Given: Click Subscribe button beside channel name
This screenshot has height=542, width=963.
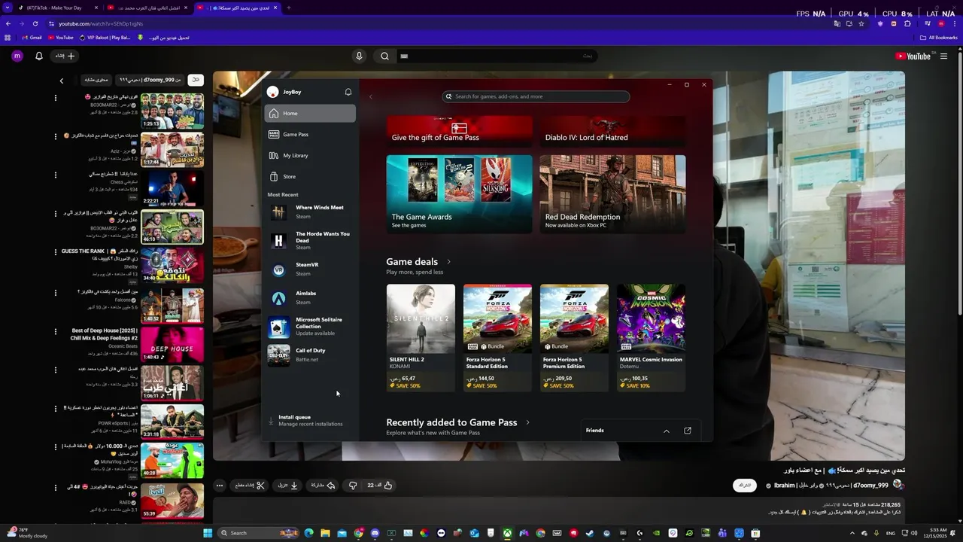Looking at the screenshot, I should [x=745, y=486].
